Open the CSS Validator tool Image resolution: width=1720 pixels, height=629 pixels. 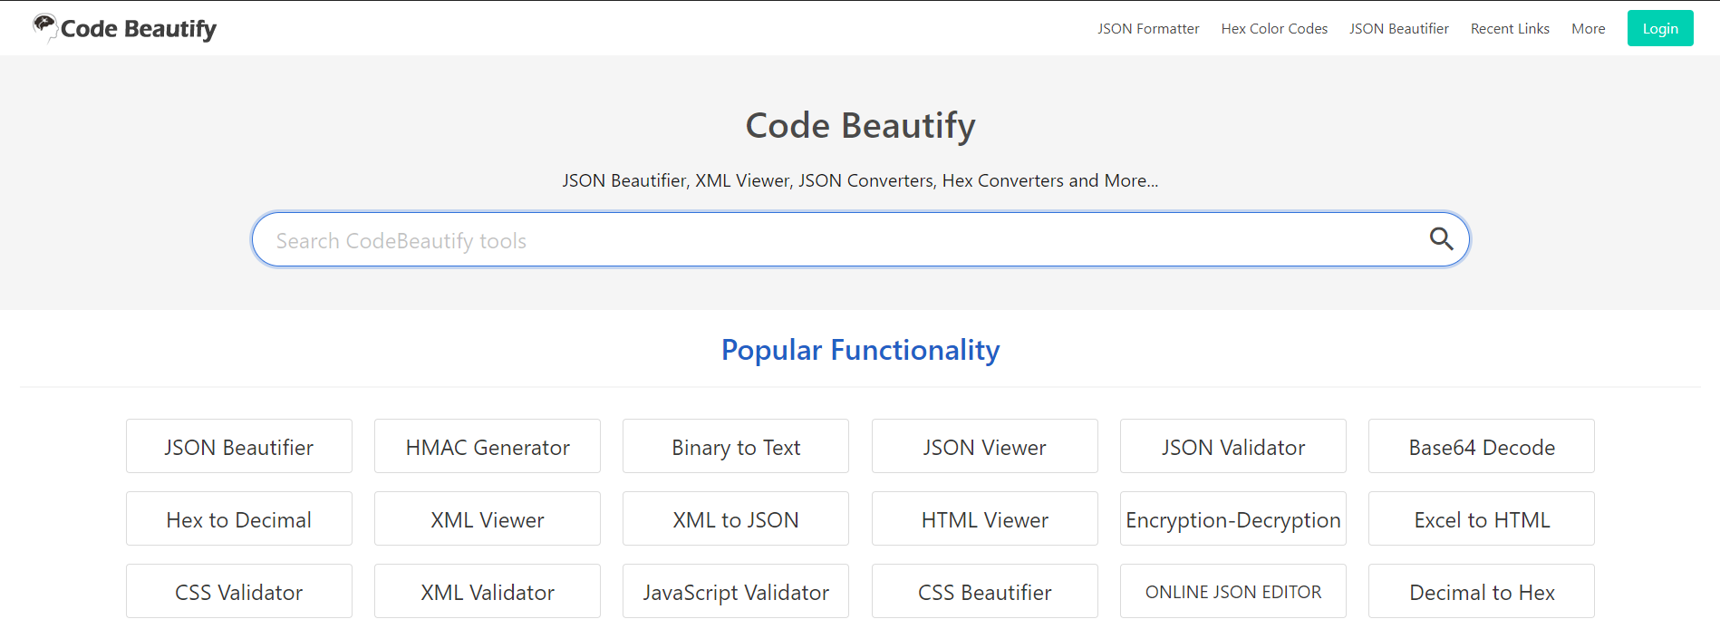click(239, 591)
